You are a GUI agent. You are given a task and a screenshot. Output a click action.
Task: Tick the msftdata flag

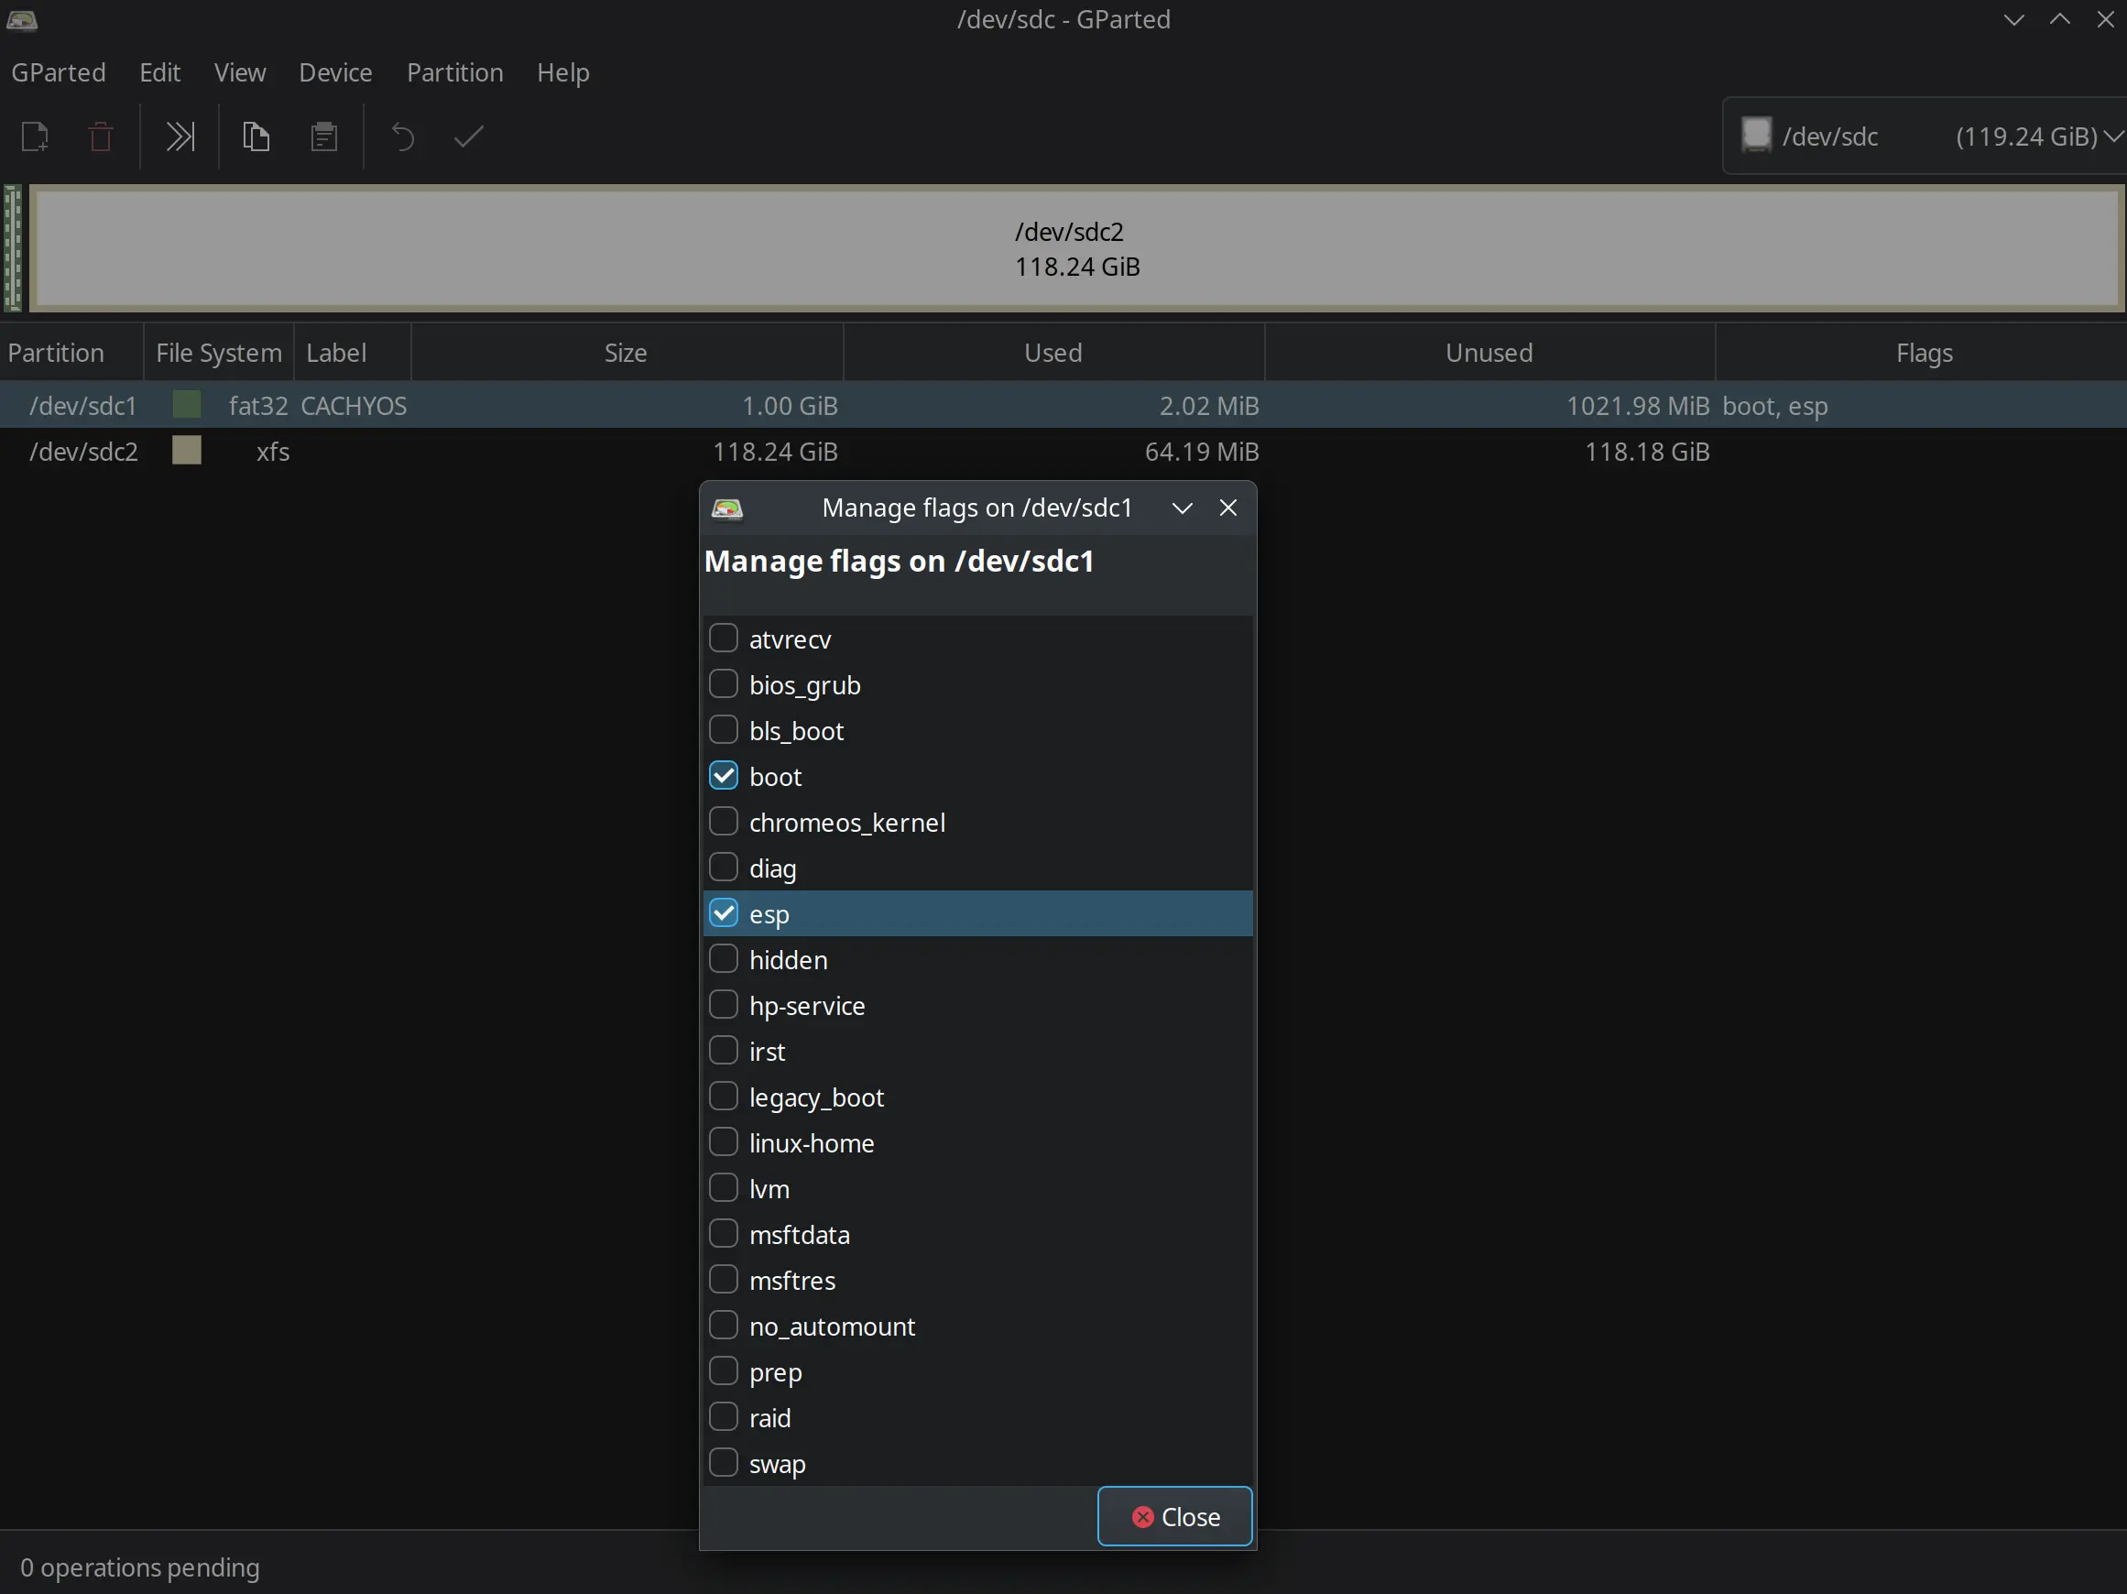coord(723,1233)
